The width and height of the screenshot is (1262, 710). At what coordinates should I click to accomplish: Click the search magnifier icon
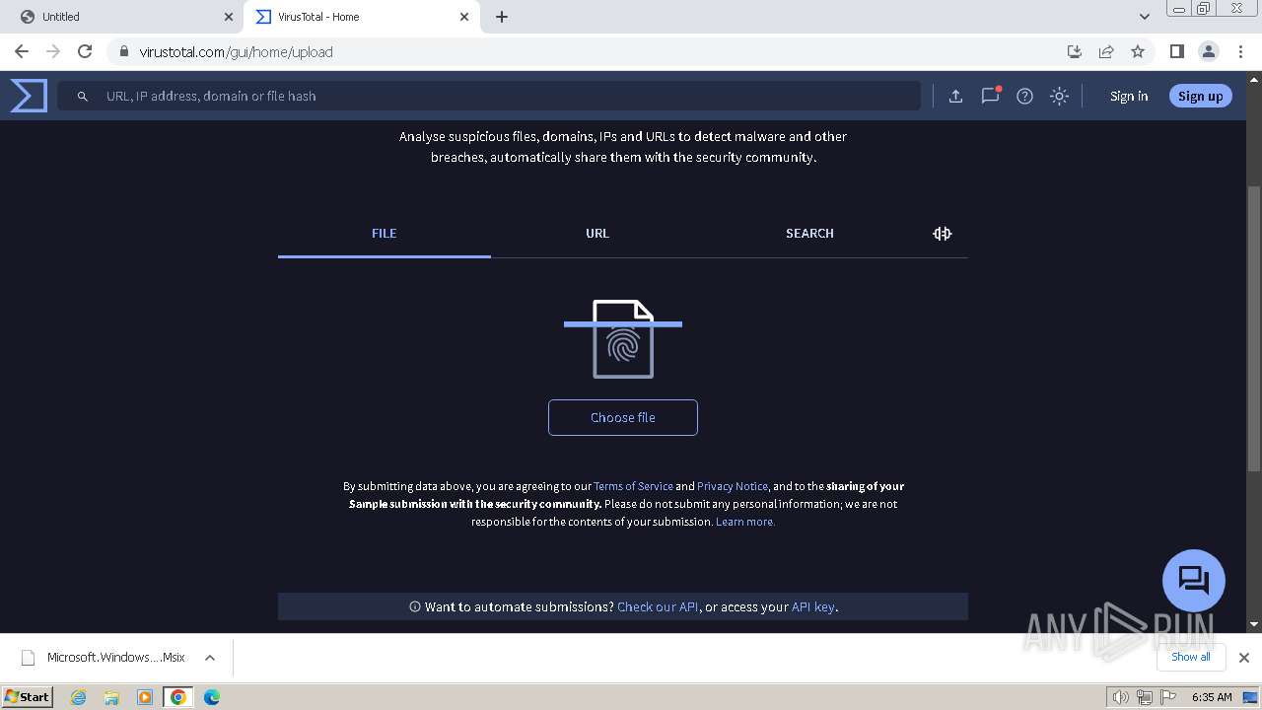83,96
